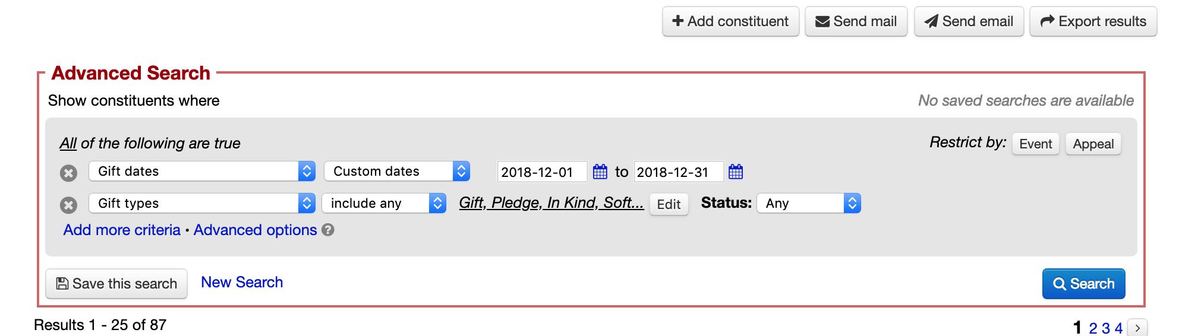Click Send mail envelope button
The width and height of the screenshot is (1179, 336).
click(856, 21)
